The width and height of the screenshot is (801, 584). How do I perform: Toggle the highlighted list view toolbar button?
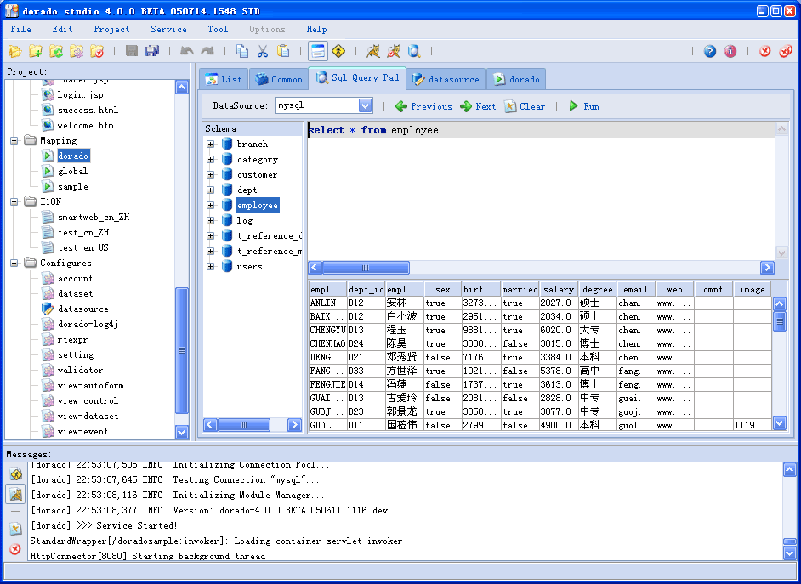click(318, 51)
